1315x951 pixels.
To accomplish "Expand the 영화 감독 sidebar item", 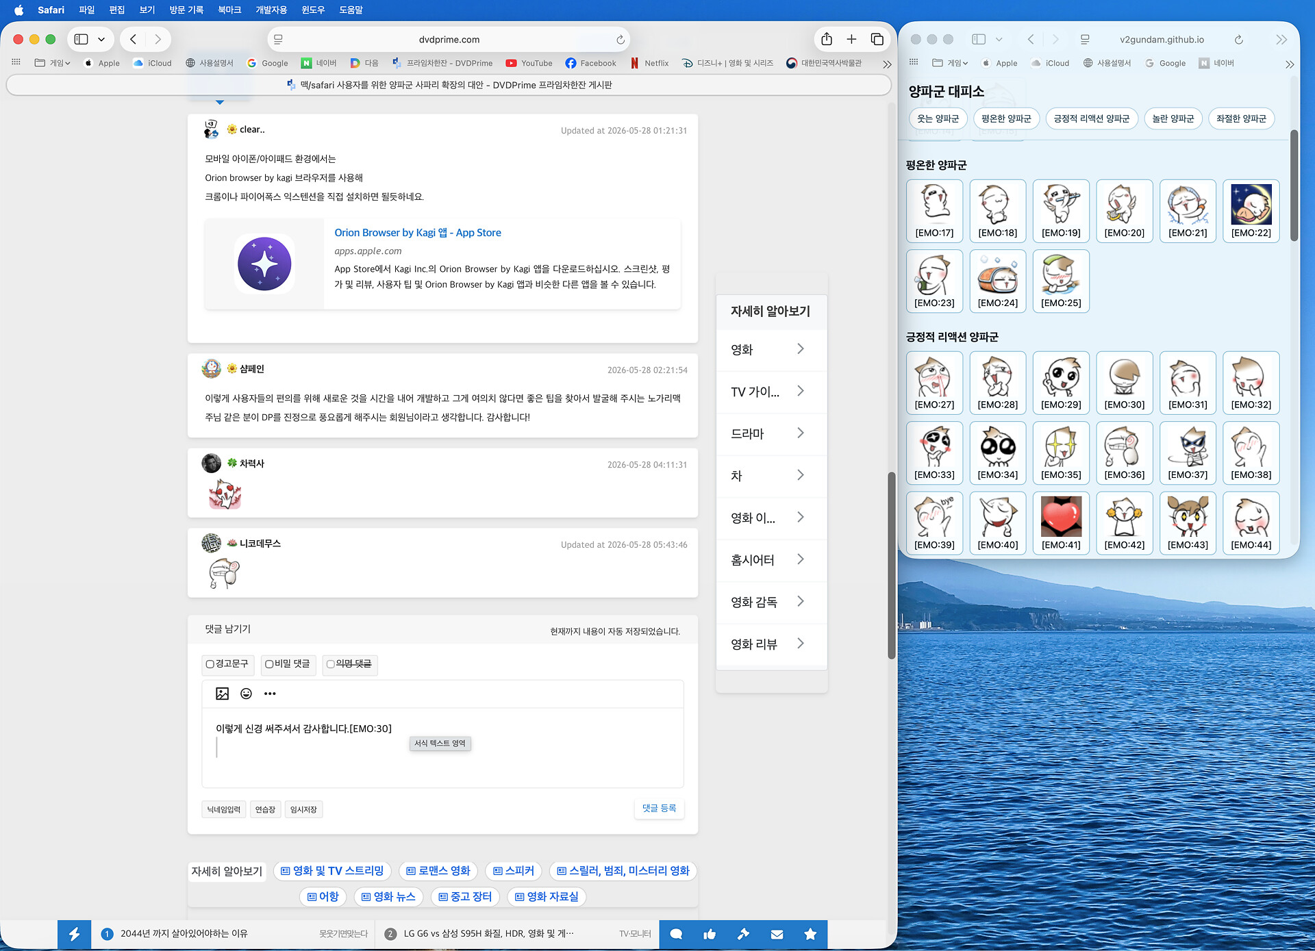I will (771, 602).
